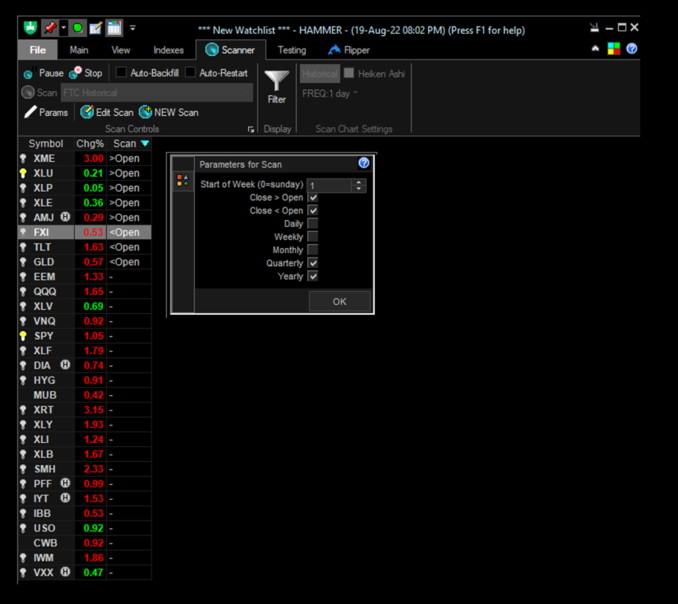This screenshot has height=604, width=678.
Task: Click the Historical button
Action: click(x=320, y=74)
